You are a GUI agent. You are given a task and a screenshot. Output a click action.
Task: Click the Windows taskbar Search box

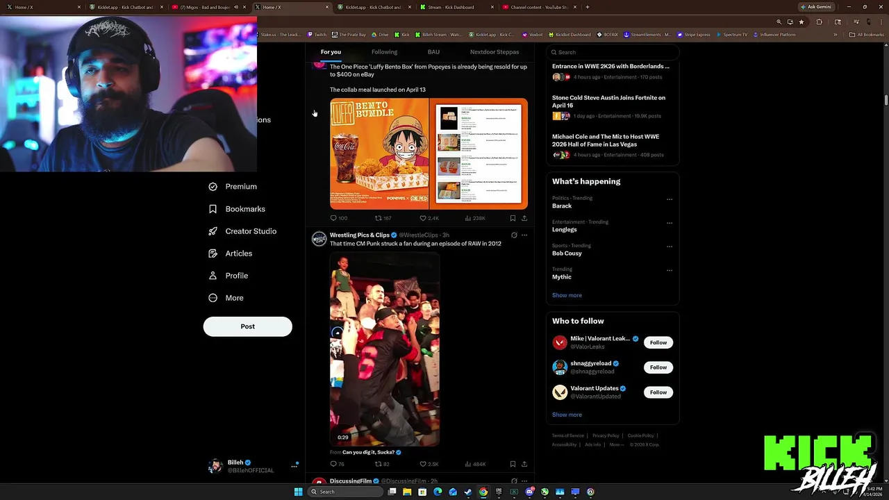pyautogui.click(x=346, y=492)
